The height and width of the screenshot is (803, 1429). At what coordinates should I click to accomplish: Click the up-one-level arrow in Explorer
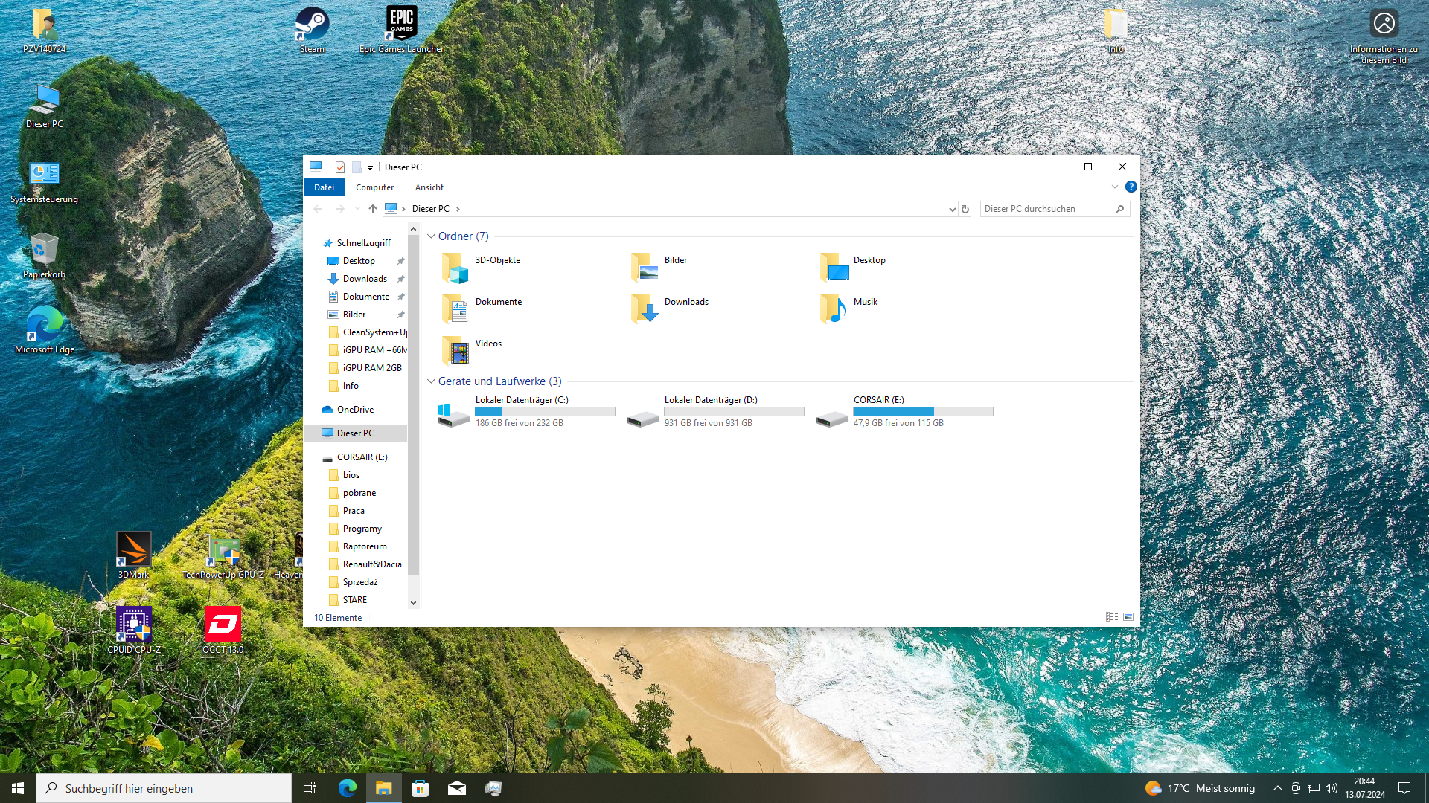click(373, 209)
